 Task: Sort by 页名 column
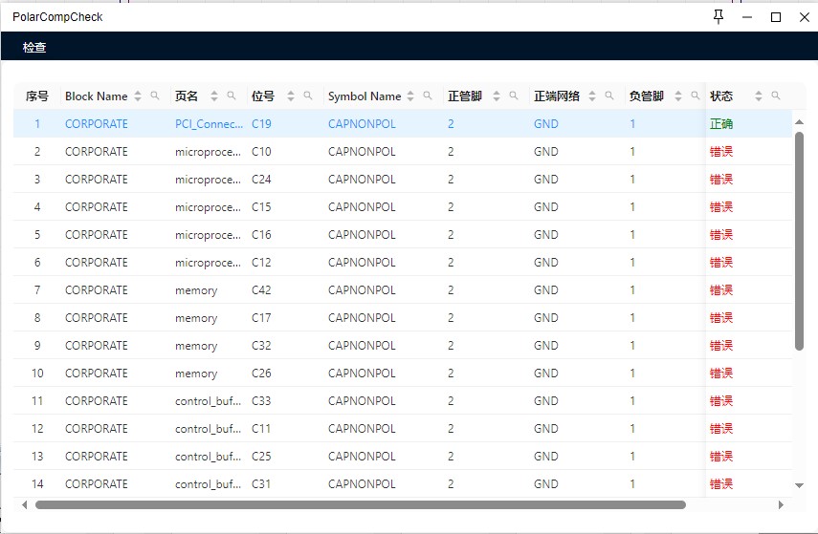click(214, 96)
